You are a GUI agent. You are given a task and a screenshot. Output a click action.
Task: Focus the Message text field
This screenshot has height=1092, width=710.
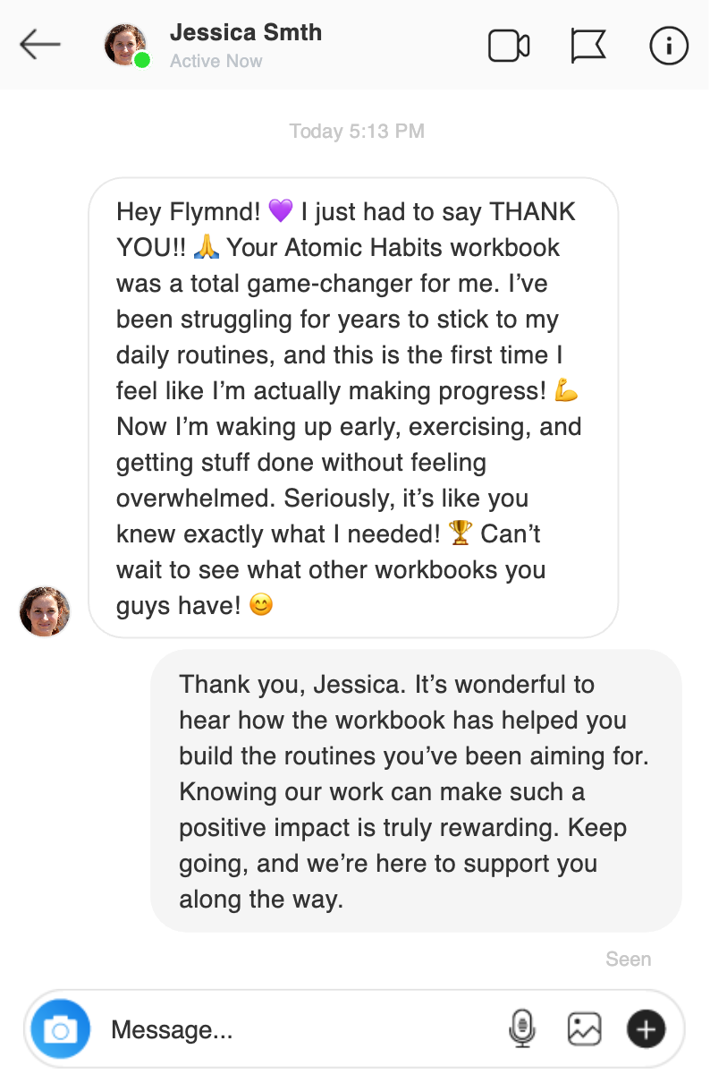[295, 1029]
